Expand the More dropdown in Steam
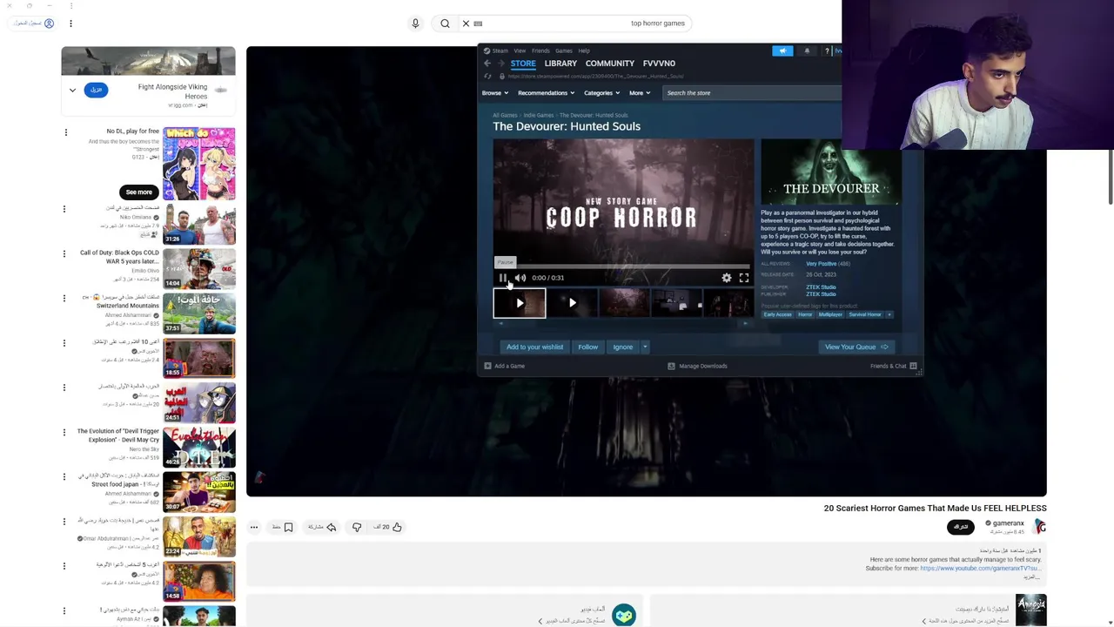Image resolution: width=1114 pixels, height=627 pixels. click(x=640, y=93)
